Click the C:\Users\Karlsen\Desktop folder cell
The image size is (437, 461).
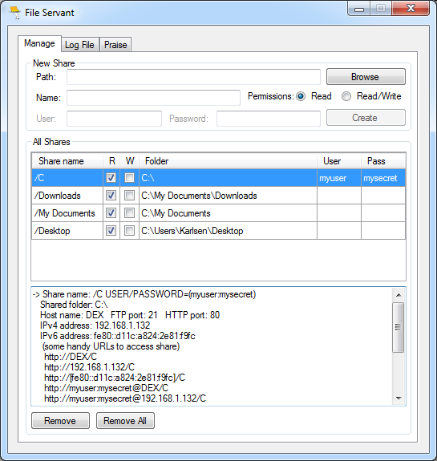pyautogui.click(x=229, y=231)
